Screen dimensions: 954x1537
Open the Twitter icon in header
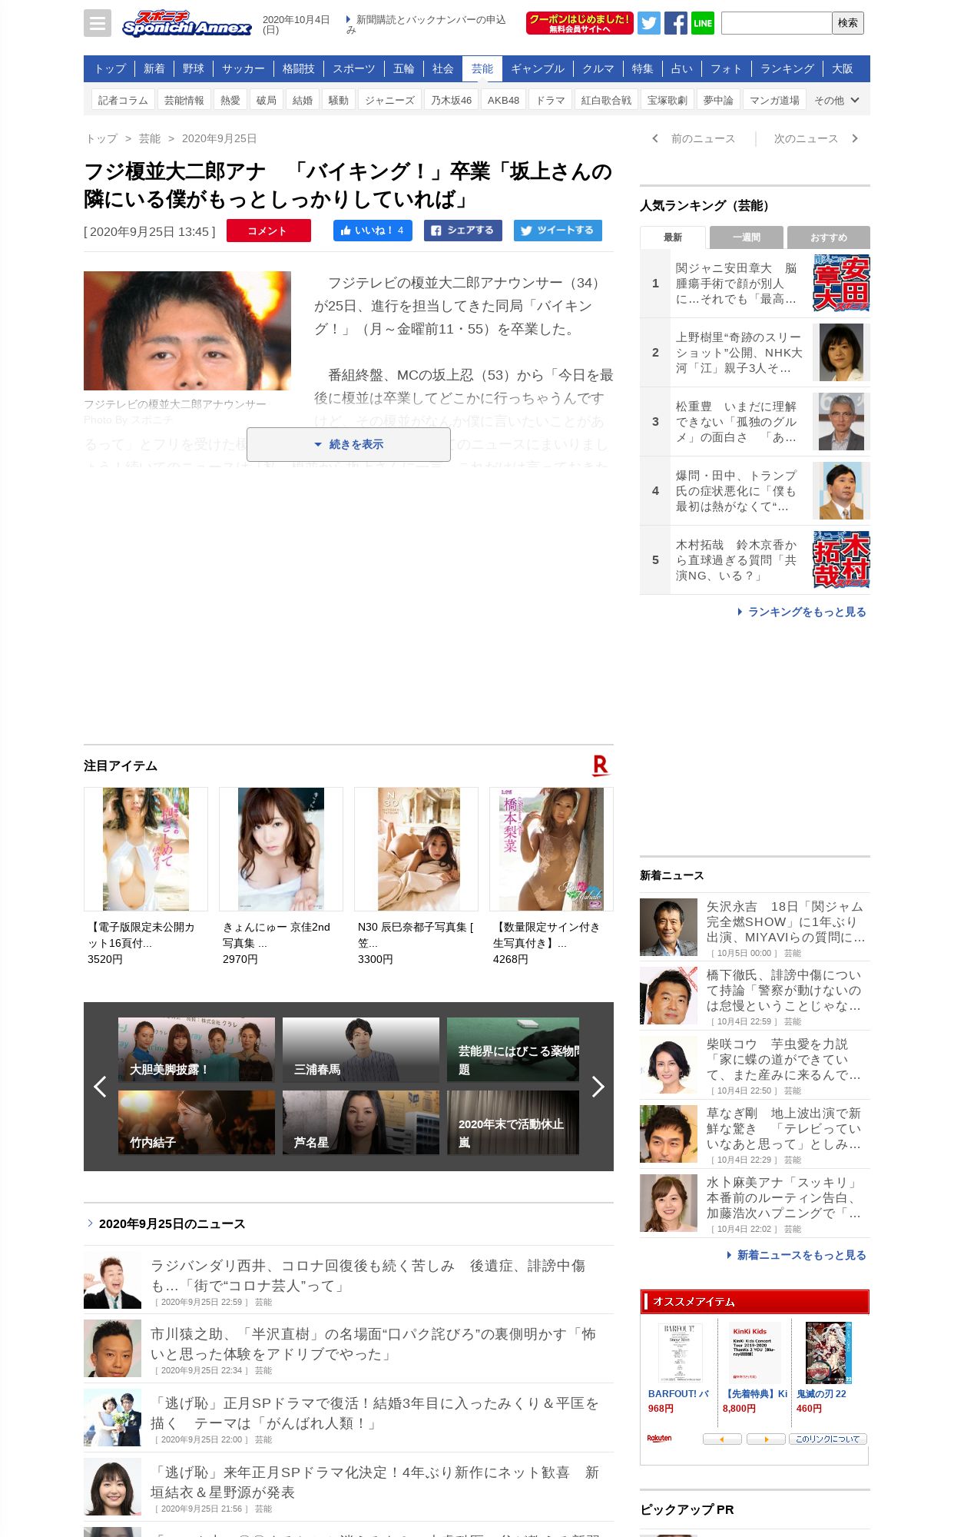pyautogui.click(x=649, y=23)
